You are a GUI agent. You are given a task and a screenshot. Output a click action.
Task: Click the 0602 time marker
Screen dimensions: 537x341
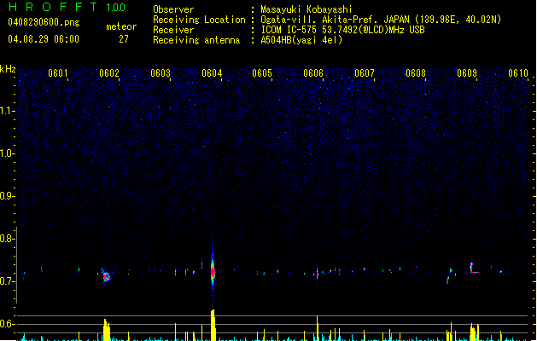tap(109, 72)
